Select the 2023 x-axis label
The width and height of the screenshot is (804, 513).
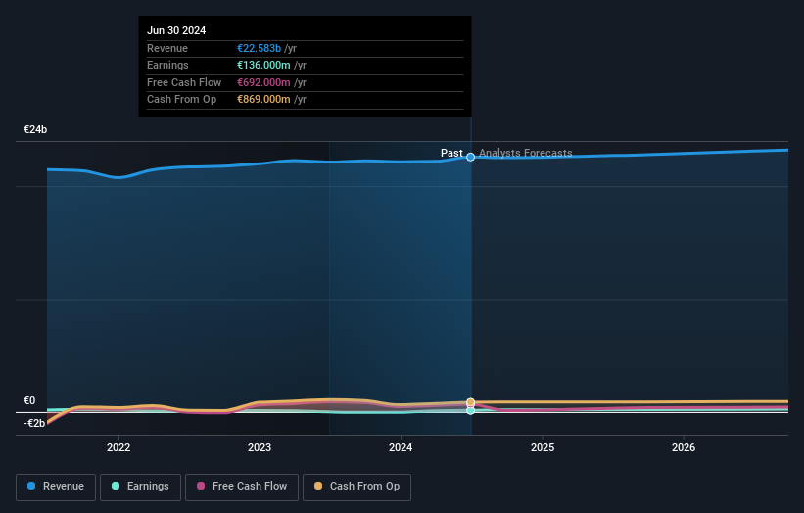260,447
